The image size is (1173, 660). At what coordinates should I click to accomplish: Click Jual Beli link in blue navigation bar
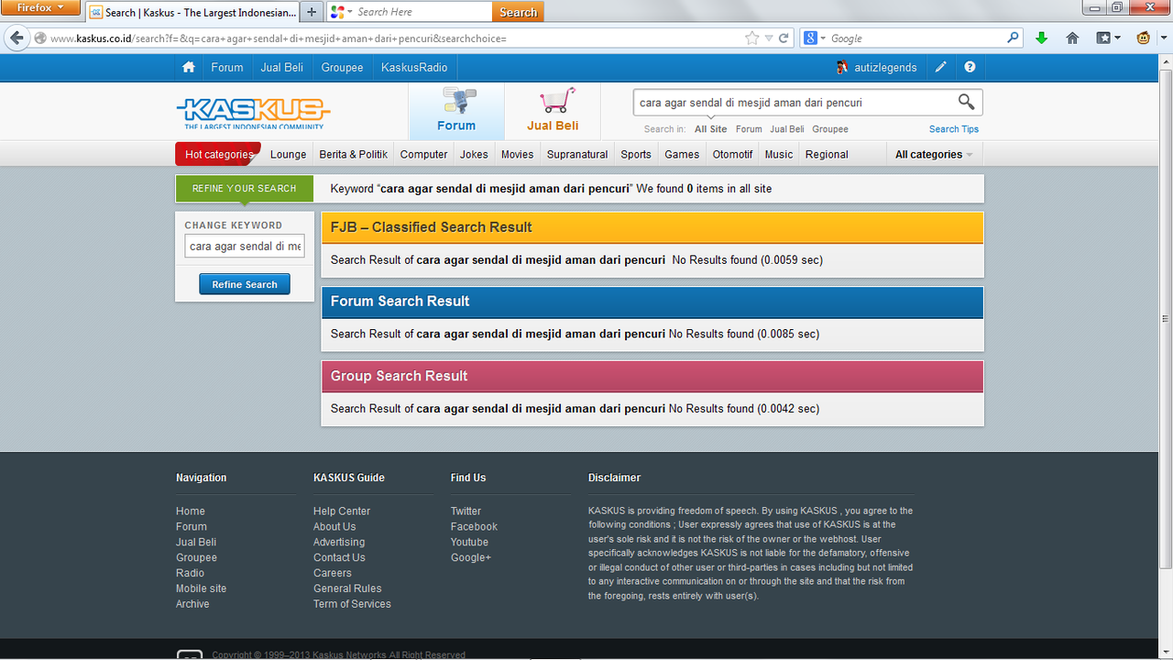(x=281, y=67)
